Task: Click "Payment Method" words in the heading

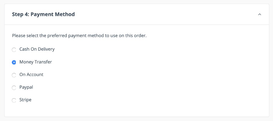Action: 52,14
